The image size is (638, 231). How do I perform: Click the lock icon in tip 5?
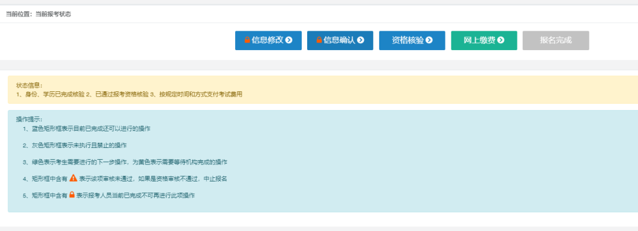72,194
